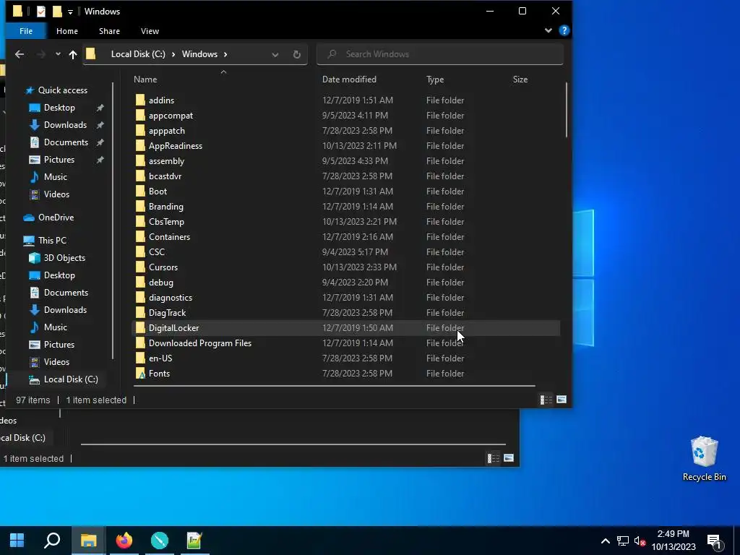740x555 pixels.
Task: Click the muted volume tray icon
Action: pyautogui.click(x=640, y=541)
